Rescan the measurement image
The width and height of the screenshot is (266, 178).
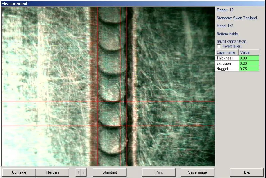click(52, 172)
